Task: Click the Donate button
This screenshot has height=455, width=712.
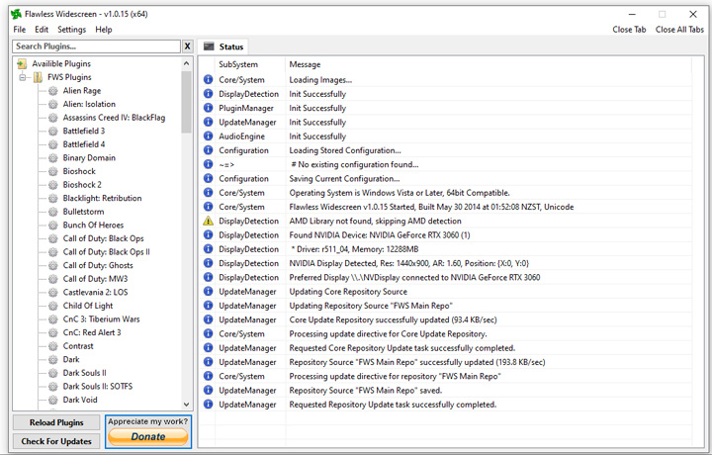Action: (147, 436)
